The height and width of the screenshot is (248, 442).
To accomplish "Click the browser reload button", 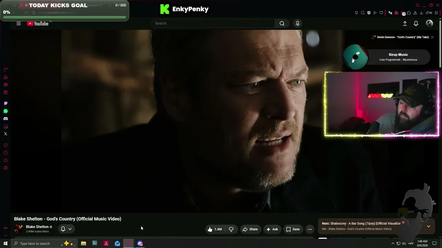I will [26, 13].
